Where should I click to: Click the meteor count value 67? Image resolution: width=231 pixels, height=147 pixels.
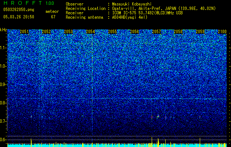[x=53, y=17]
